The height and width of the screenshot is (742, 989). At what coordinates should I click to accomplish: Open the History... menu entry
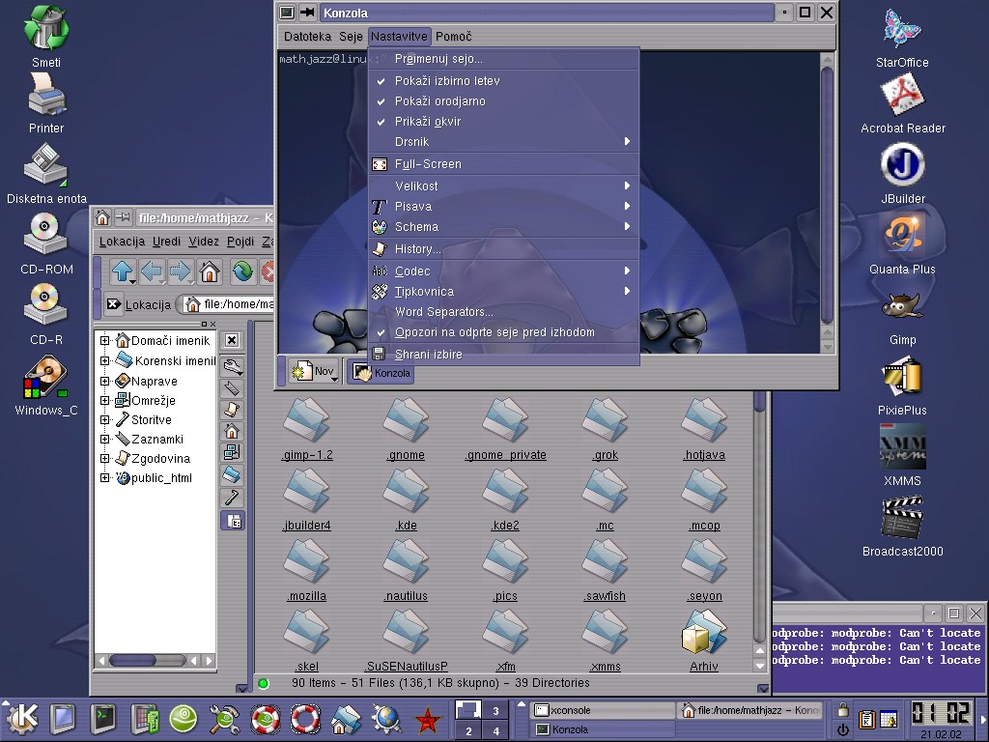[503, 249]
